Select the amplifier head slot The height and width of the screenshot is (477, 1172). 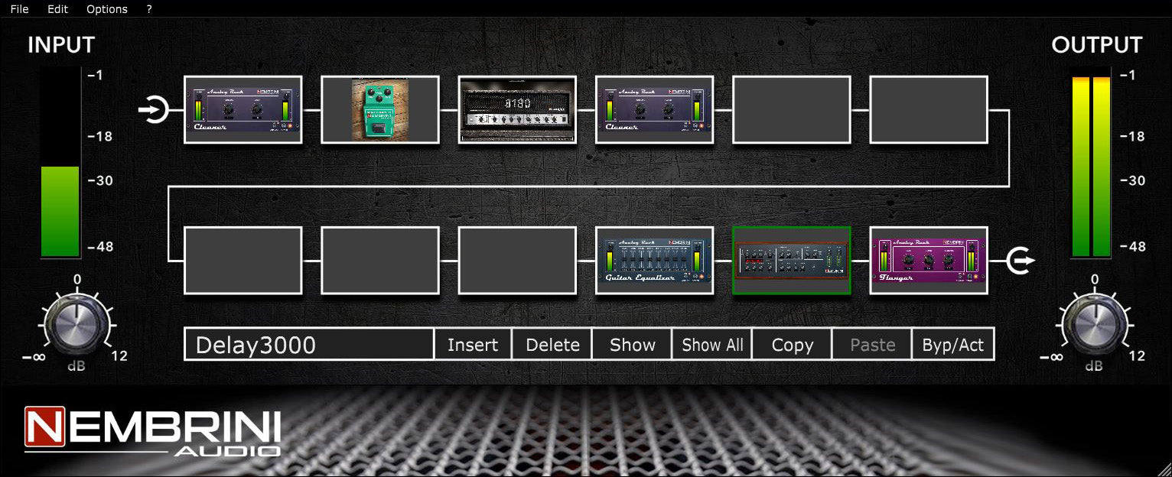517,109
